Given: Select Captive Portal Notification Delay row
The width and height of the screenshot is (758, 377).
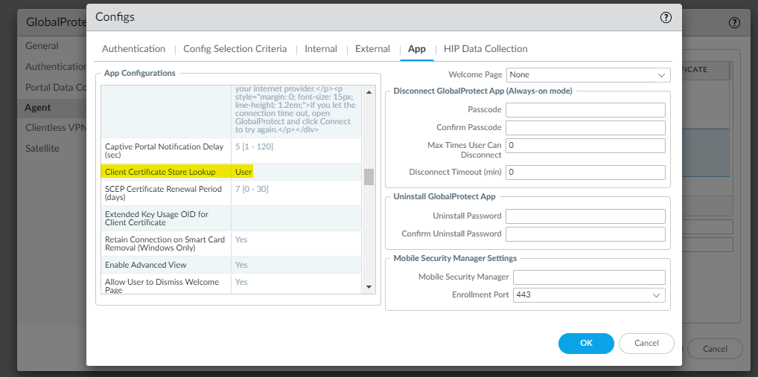Looking at the screenshot, I should pyautogui.click(x=231, y=151).
